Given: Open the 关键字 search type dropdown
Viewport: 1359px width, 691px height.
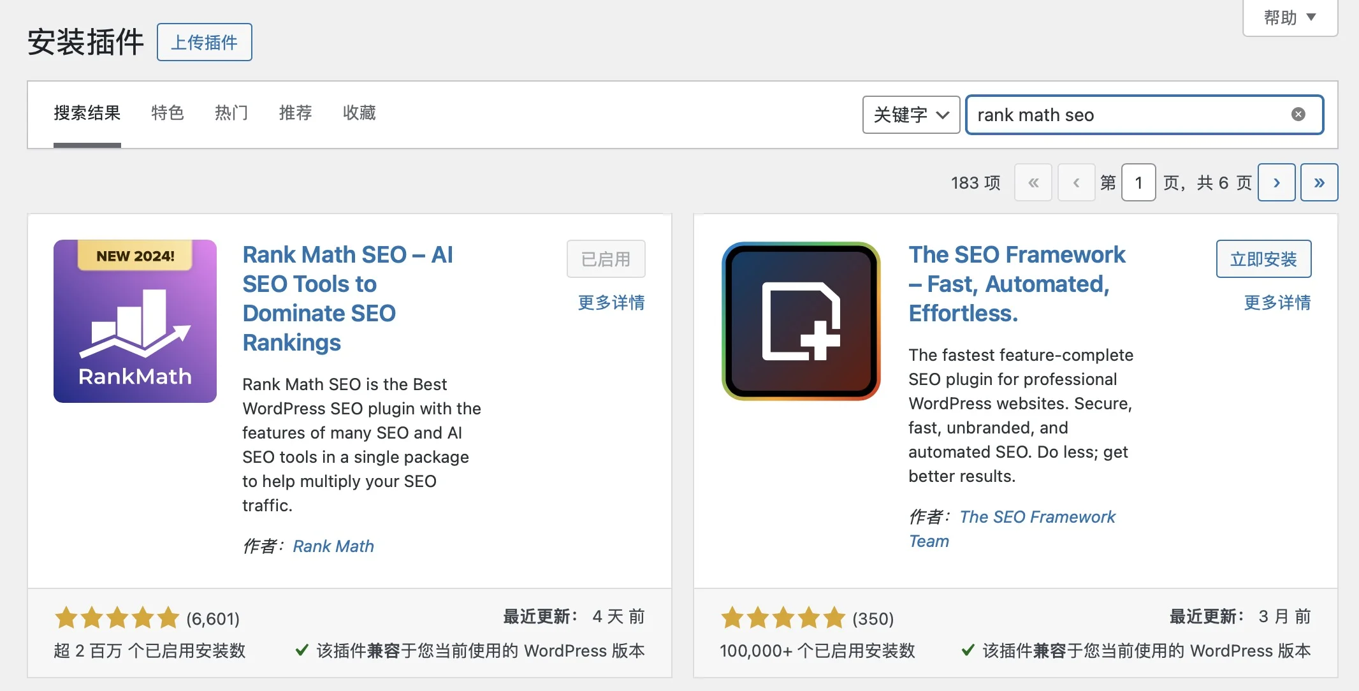Looking at the screenshot, I should click(x=911, y=115).
